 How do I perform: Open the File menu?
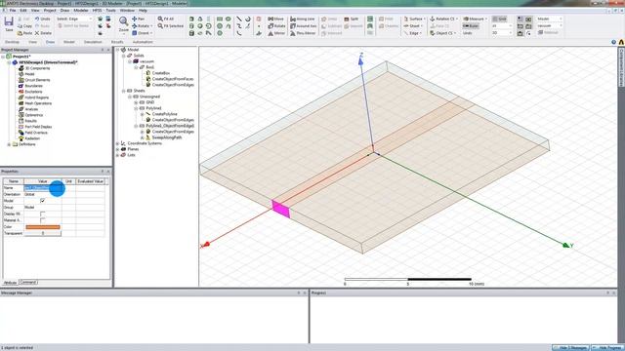[13, 10]
